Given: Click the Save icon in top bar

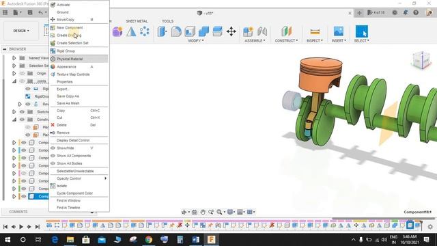Looking at the screenshot, I should (30, 12).
